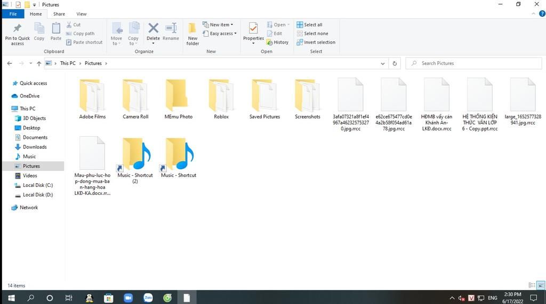Select the Roblox folder

tap(221, 99)
